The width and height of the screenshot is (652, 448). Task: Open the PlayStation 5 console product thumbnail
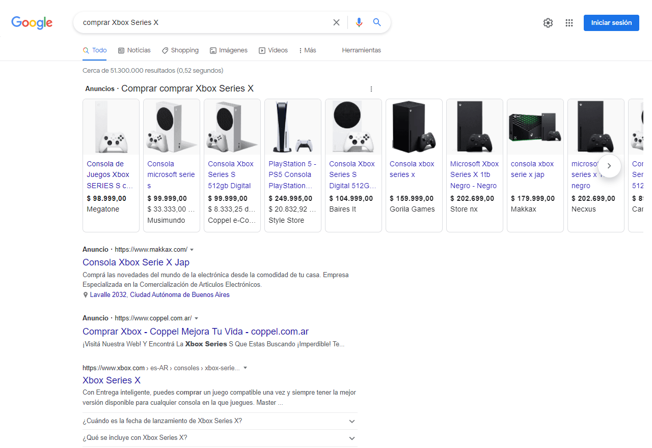pyautogui.click(x=292, y=126)
